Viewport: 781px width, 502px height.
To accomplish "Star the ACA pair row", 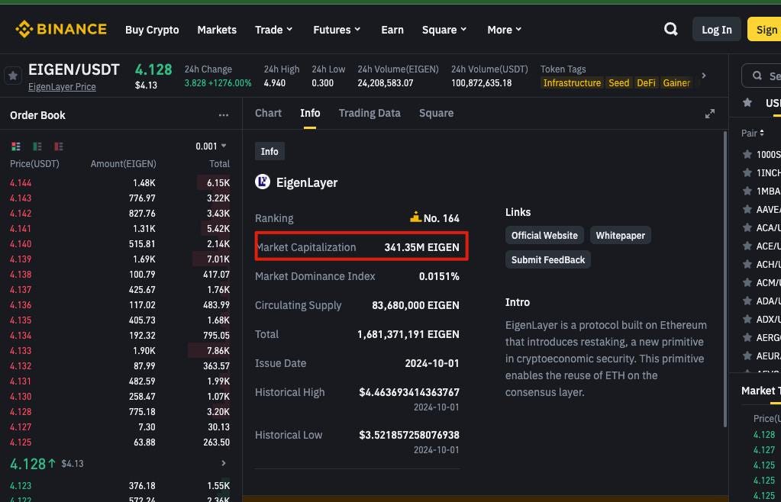I will (x=747, y=227).
